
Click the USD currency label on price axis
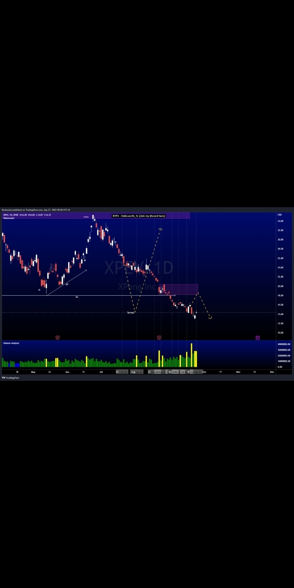tap(280, 215)
